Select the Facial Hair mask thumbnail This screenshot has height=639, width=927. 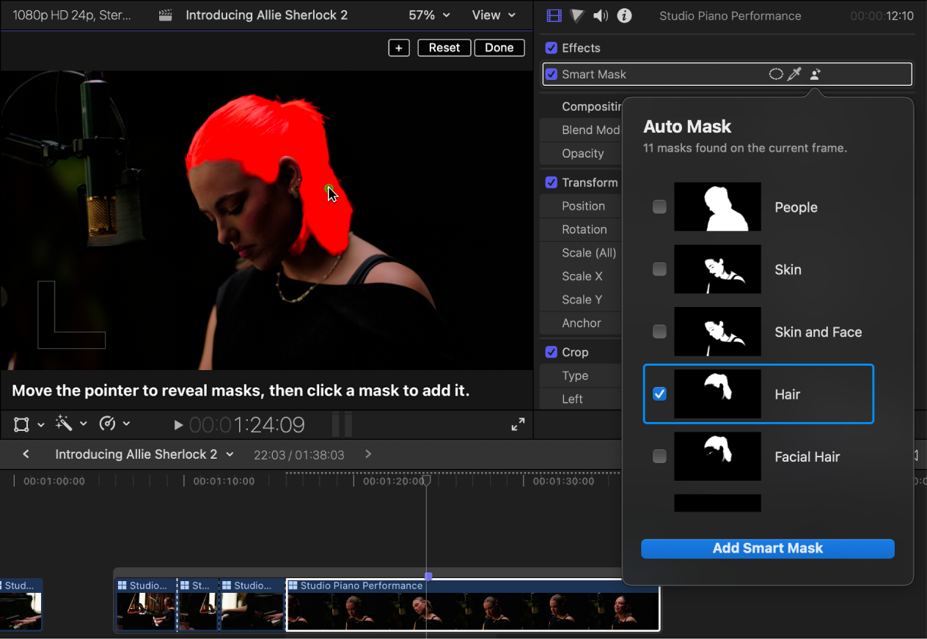[717, 457]
